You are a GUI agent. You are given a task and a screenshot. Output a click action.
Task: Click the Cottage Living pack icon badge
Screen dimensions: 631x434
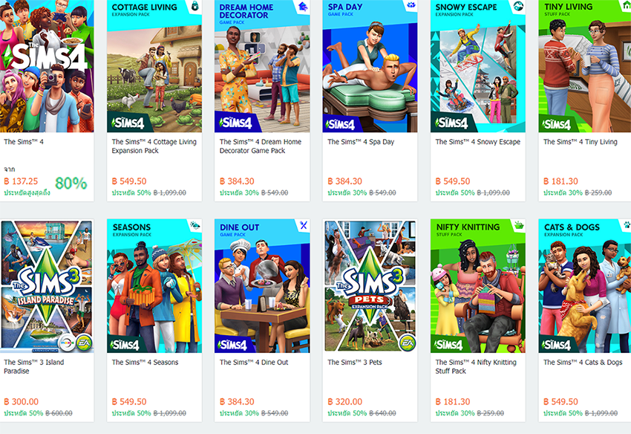(194, 6)
